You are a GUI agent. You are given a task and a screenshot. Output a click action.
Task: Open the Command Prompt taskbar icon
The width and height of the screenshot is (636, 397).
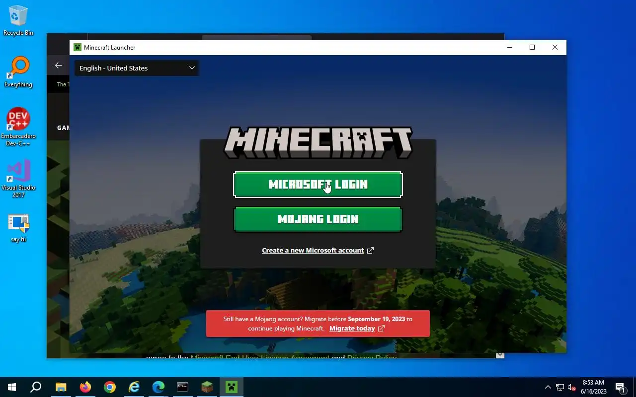[x=183, y=387]
